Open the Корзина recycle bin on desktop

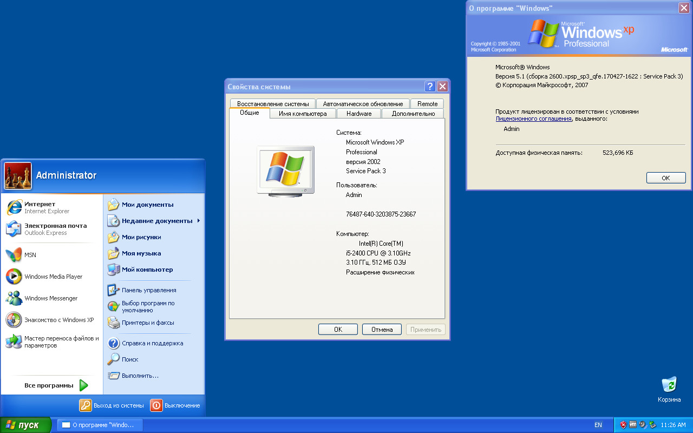[669, 390]
